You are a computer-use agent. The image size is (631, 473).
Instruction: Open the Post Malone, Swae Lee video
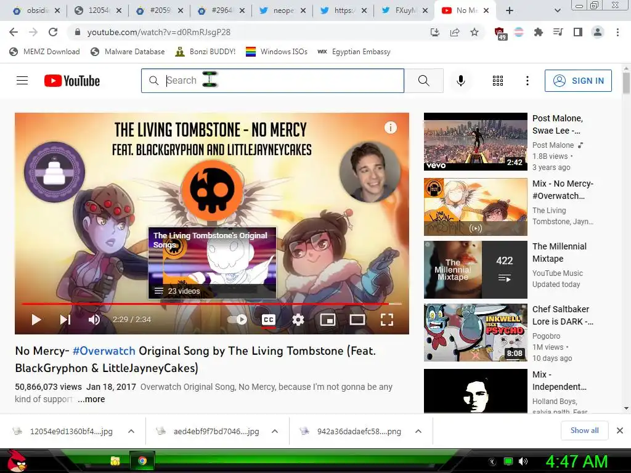(476, 142)
